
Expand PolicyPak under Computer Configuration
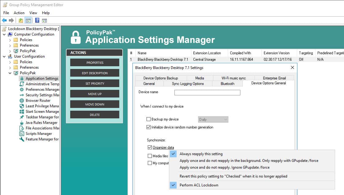10,51
